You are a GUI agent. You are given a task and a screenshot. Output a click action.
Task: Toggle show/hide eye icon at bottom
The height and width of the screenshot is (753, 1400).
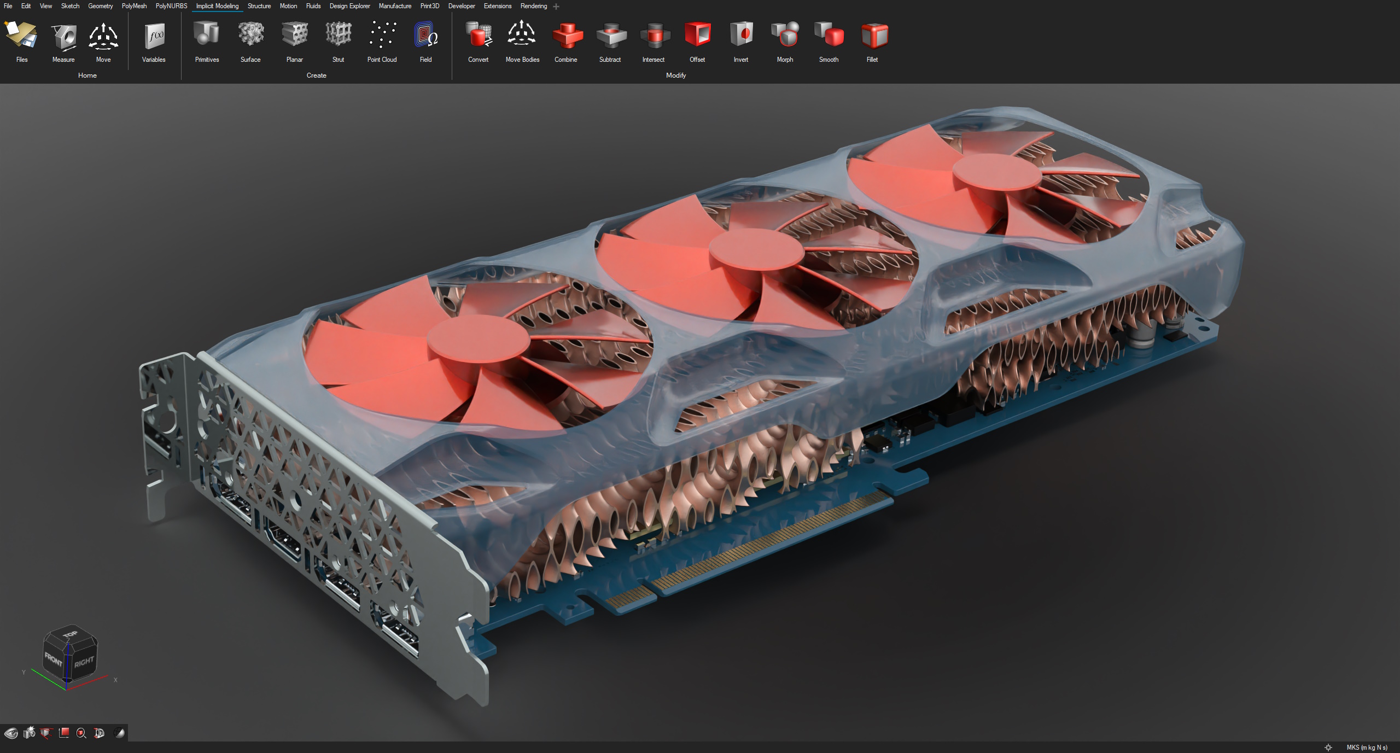11,733
